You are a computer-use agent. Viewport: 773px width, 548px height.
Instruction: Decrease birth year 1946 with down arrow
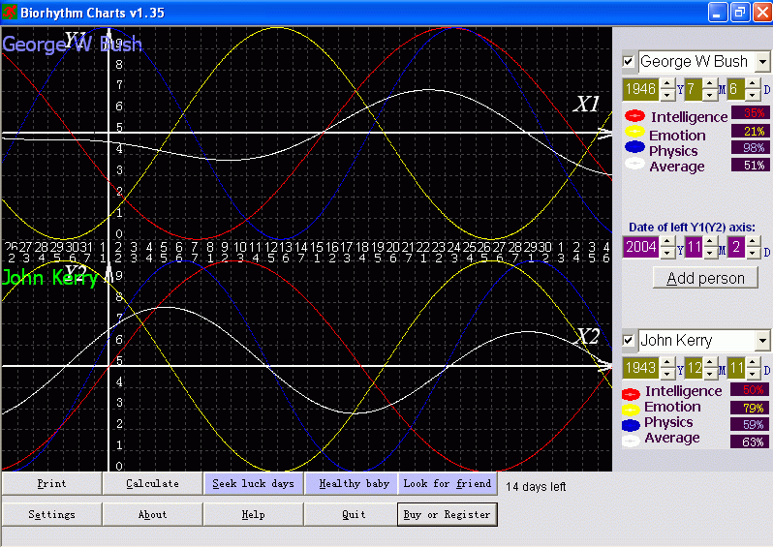tap(667, 95)
